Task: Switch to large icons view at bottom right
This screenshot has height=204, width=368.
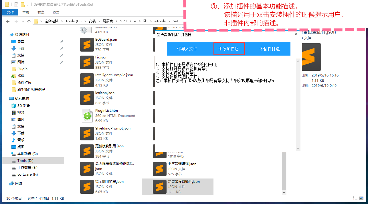Action: click(x=362, y=198)
